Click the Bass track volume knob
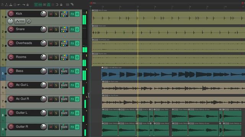 pyautogui.click(x=43, y=71)
